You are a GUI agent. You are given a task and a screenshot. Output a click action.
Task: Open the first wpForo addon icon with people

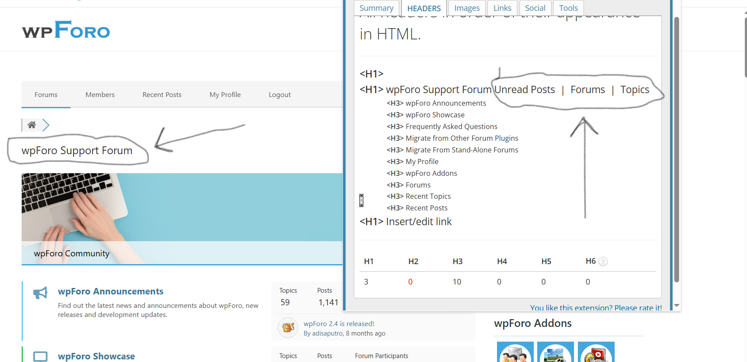(x=515, y=352)
